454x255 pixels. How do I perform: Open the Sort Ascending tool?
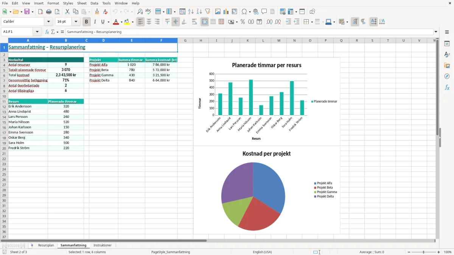(x=191, y=12)
